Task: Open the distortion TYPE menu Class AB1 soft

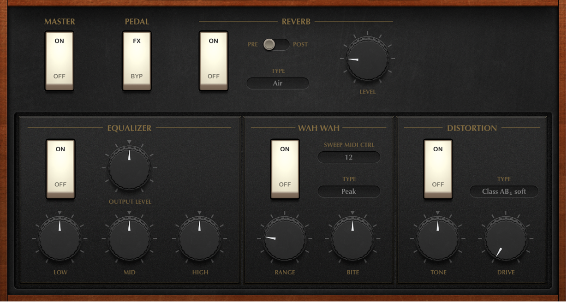Action: tap(504, 191)
